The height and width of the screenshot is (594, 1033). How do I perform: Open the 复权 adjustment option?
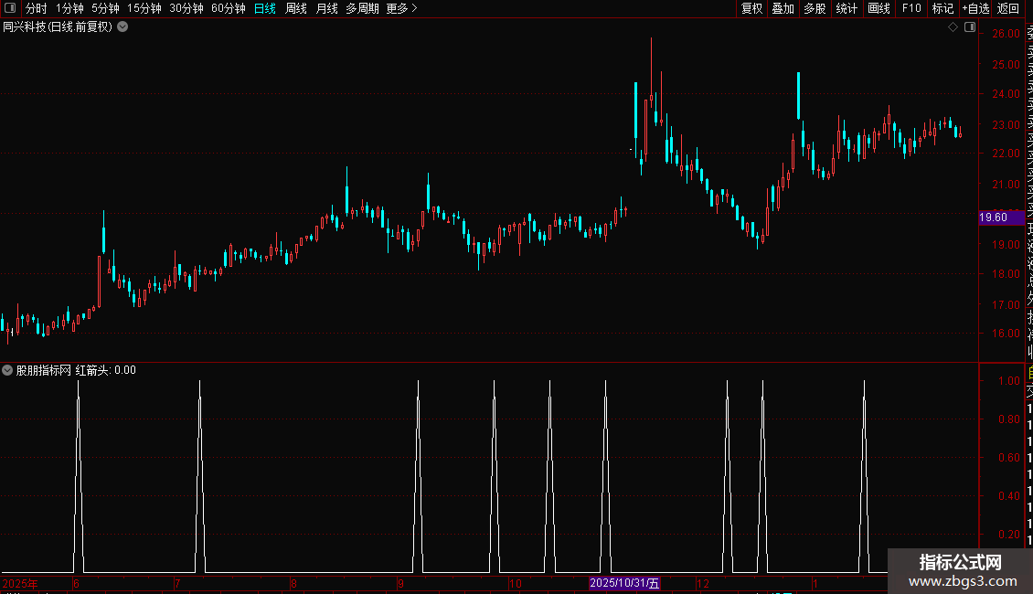[751, 8]
